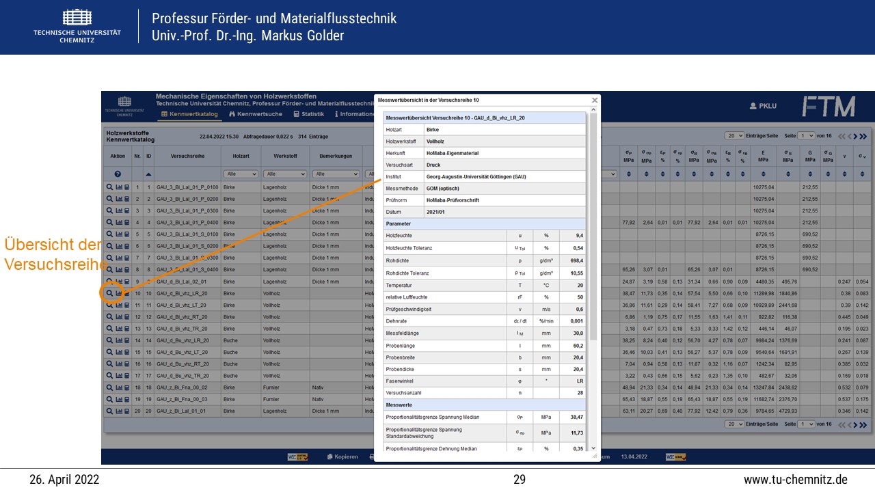Open magnifier icon for row GAU_z_Bi_Lal_01_01
This screenshot has height=492, width=875.
[x=109, y=411]
